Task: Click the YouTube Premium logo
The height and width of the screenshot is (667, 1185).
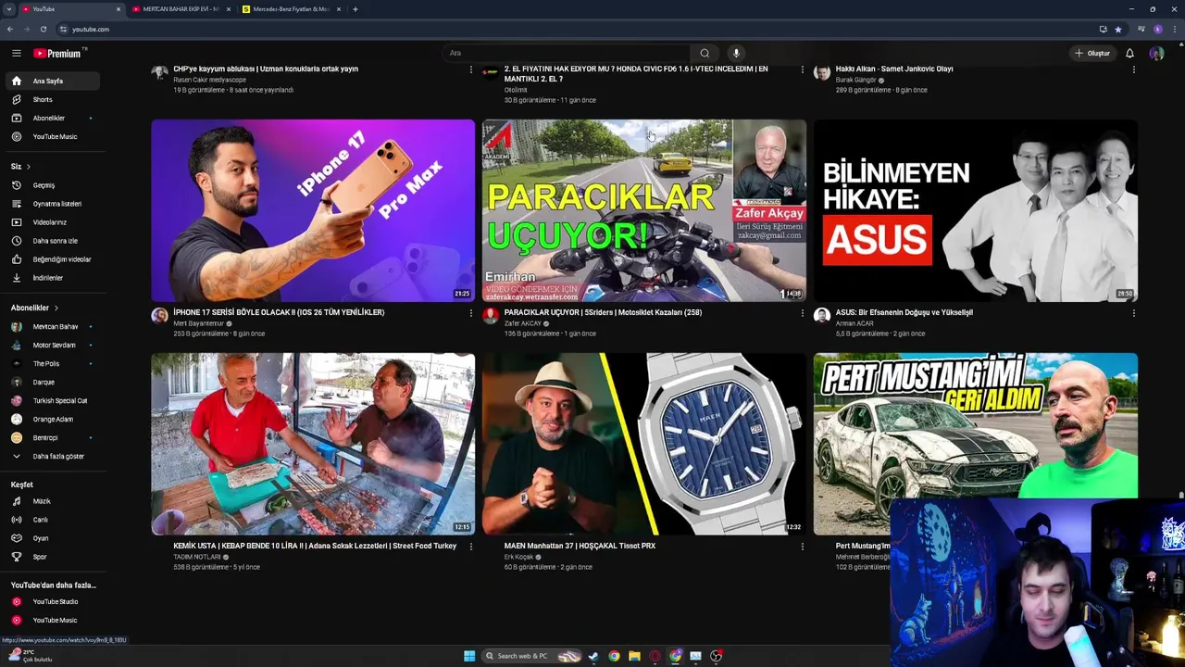Action: pyautogui.click(x=57, y=53)
